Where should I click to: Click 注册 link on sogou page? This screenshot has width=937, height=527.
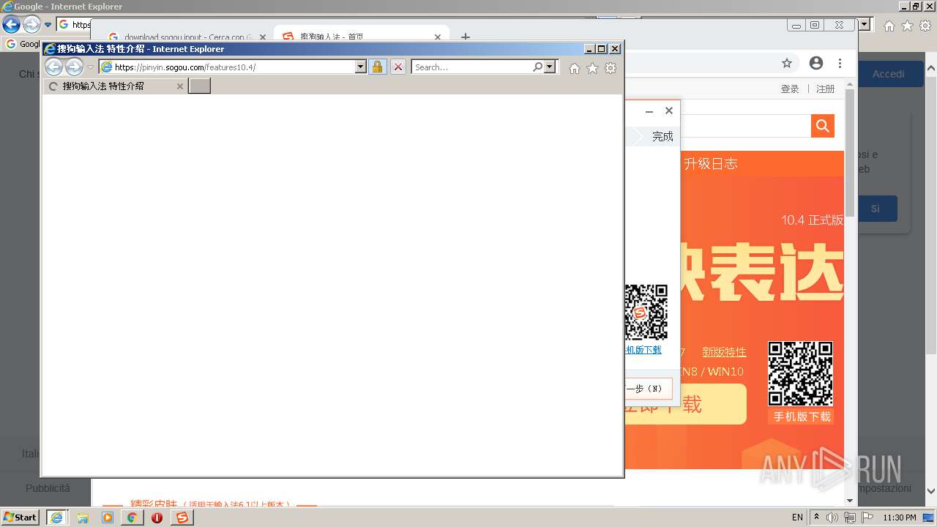pos(825,89)
